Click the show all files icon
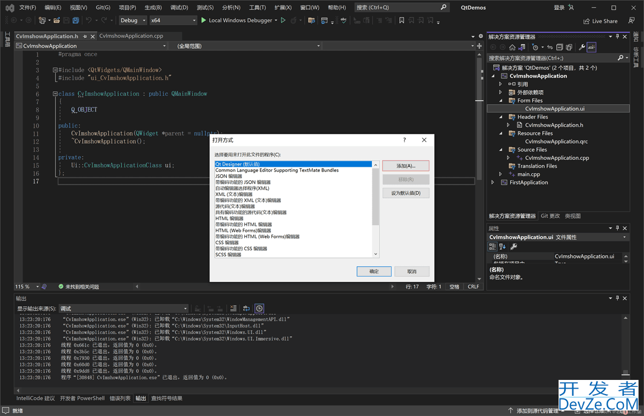The width and height of the screenshot is (644, 416). pos(569,47)
